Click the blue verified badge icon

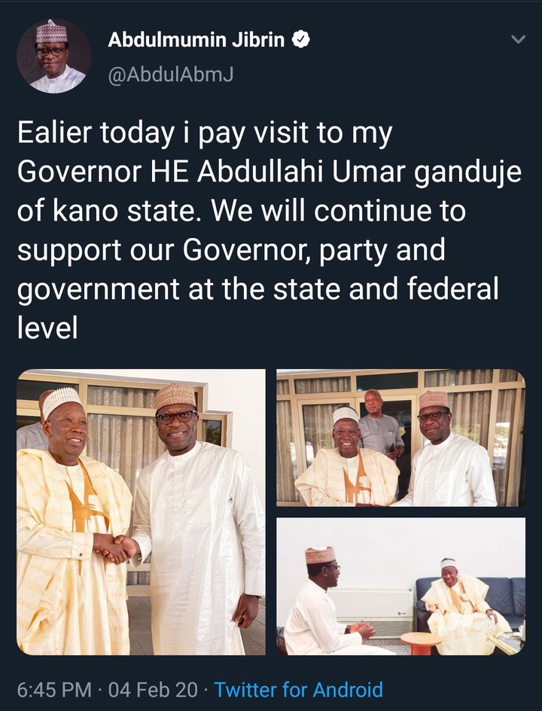coord(300,40)
